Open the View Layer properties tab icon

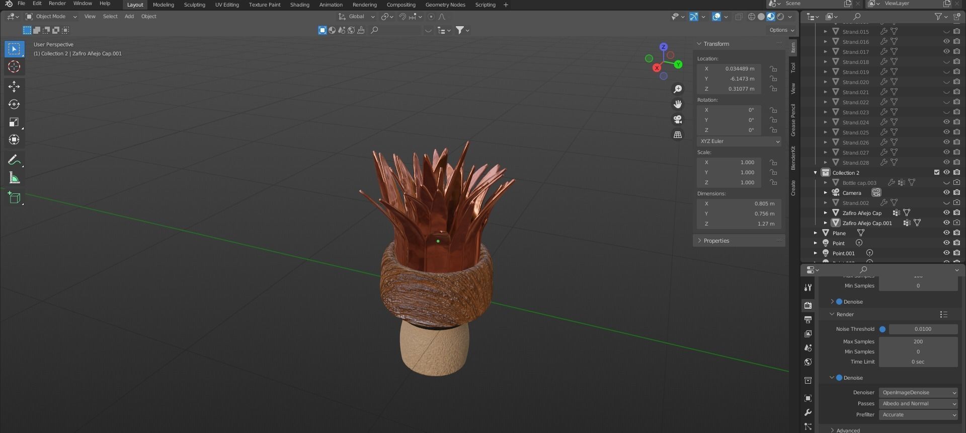808,333
